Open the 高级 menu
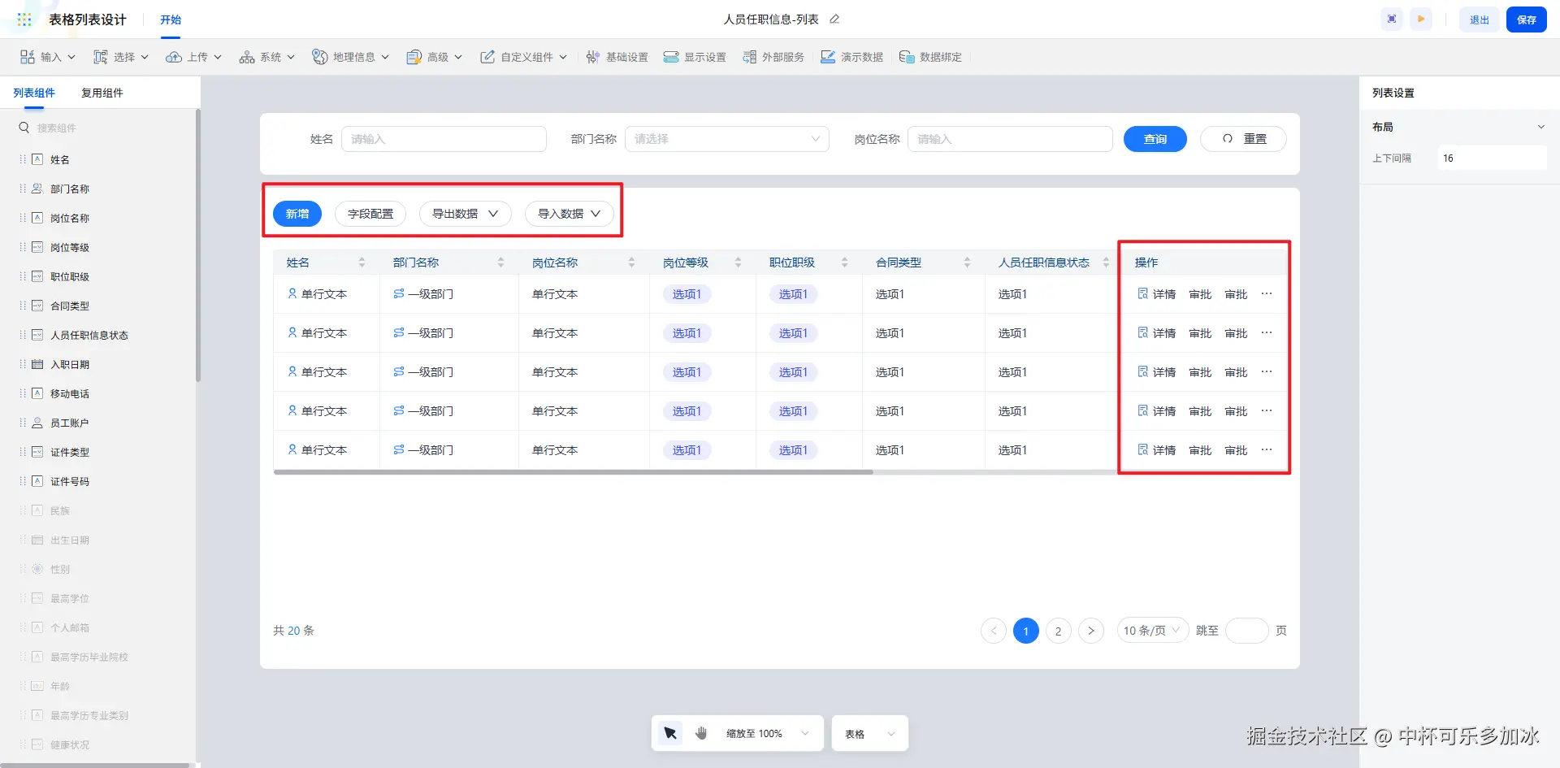This screenshot has height=768, width=1560. pos(435,57)
